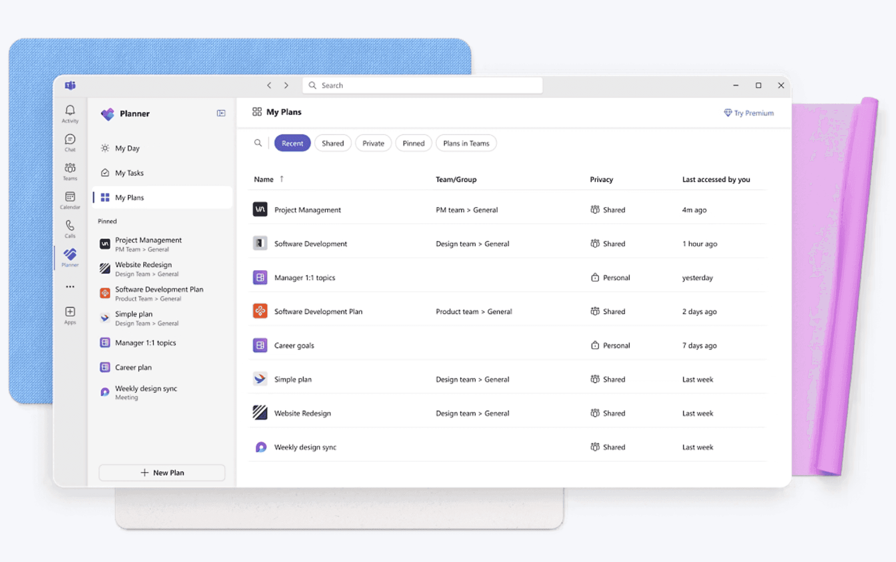Viewport: 896px width, 562px height.
Task: Select the Plans in Teams filter
Action: tap(466, 143)
